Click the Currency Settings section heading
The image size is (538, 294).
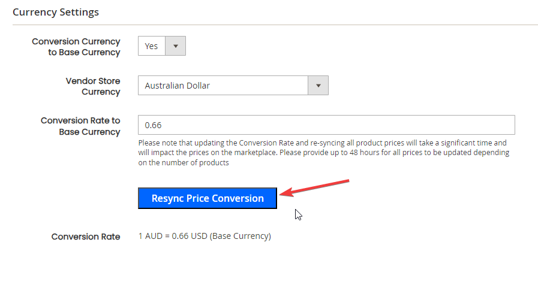point(56,12)
